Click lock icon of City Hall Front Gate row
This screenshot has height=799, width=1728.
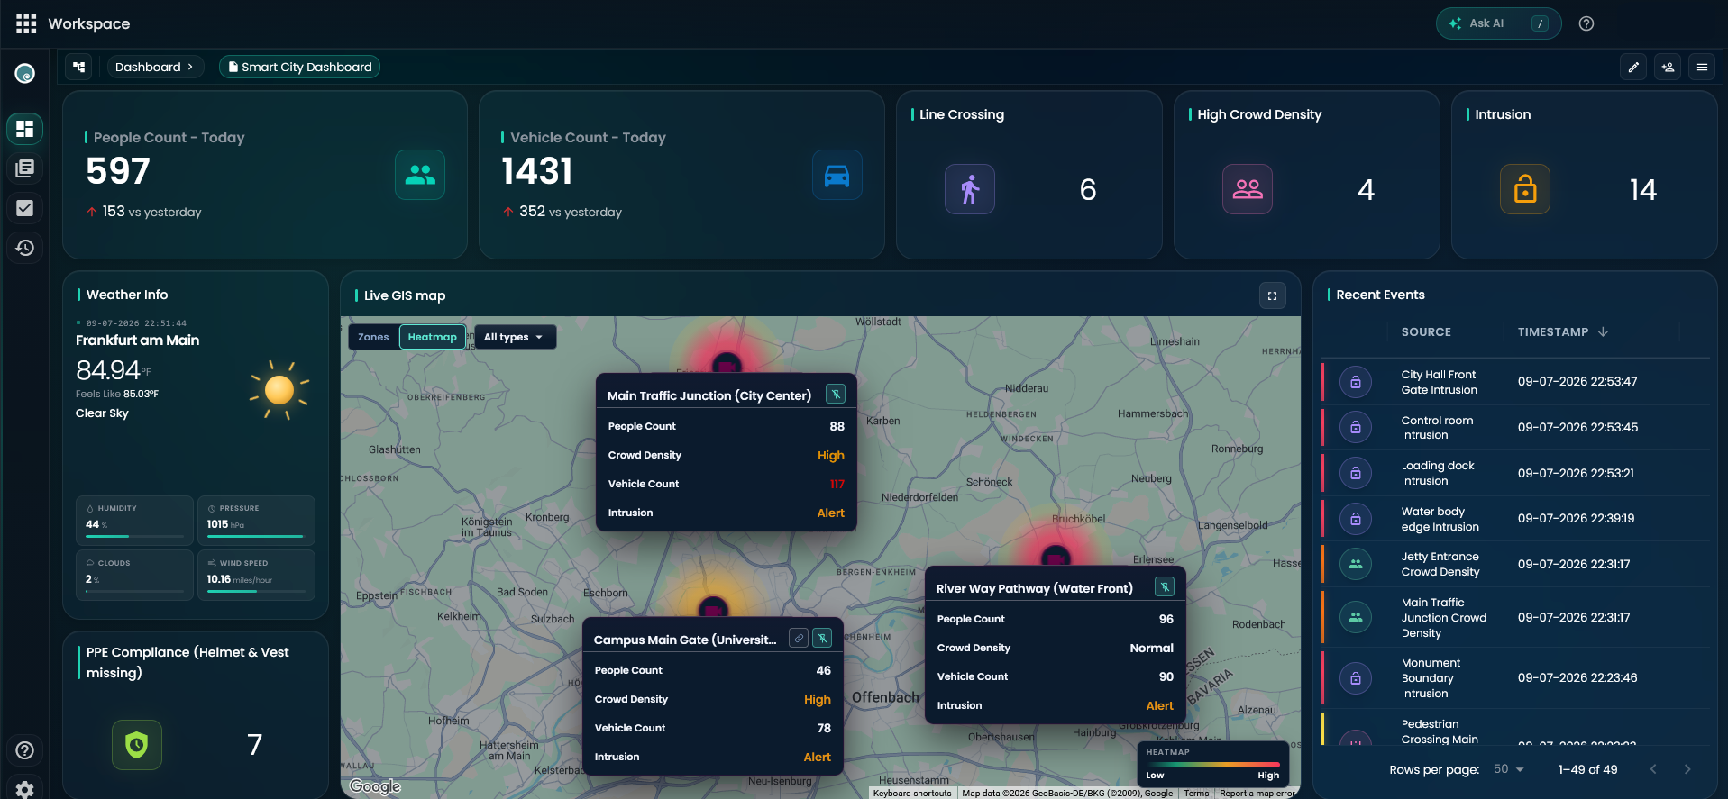[1356, 382]
